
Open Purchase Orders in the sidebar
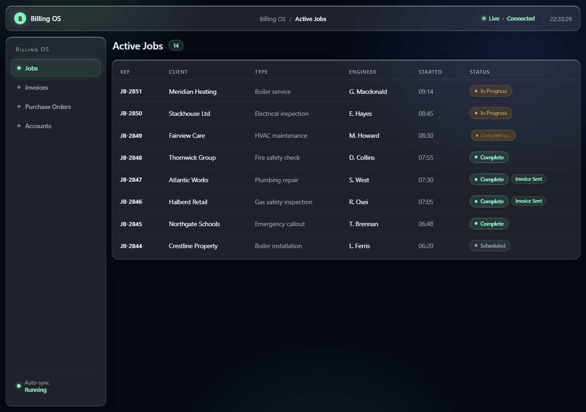coord(56,107)
